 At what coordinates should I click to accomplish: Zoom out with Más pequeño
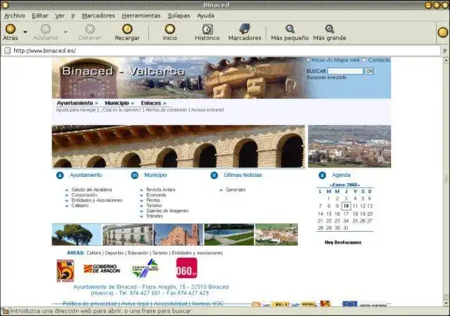point(290,32)
